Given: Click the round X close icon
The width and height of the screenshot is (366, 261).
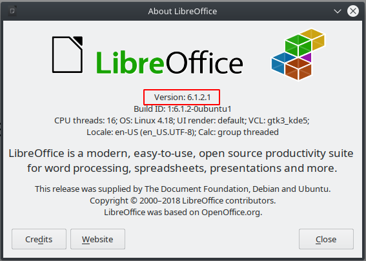Looking at the screenshot, I should [x=353, y=11].
